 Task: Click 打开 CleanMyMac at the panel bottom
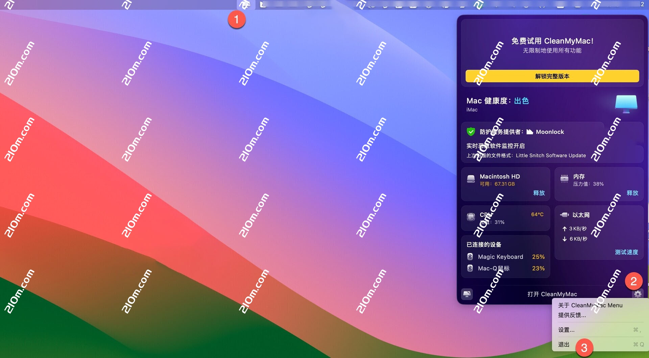click(553, 294)
